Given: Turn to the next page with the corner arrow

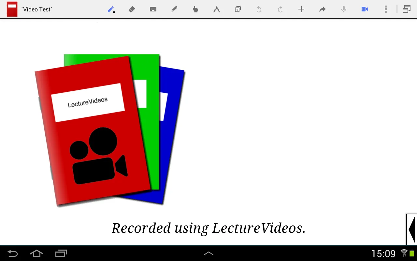Looking at the screenshot, I should (411, 229).
